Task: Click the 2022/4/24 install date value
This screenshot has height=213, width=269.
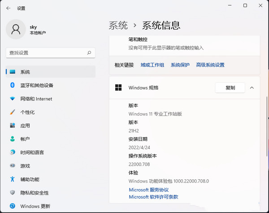Action: [139, 147]
